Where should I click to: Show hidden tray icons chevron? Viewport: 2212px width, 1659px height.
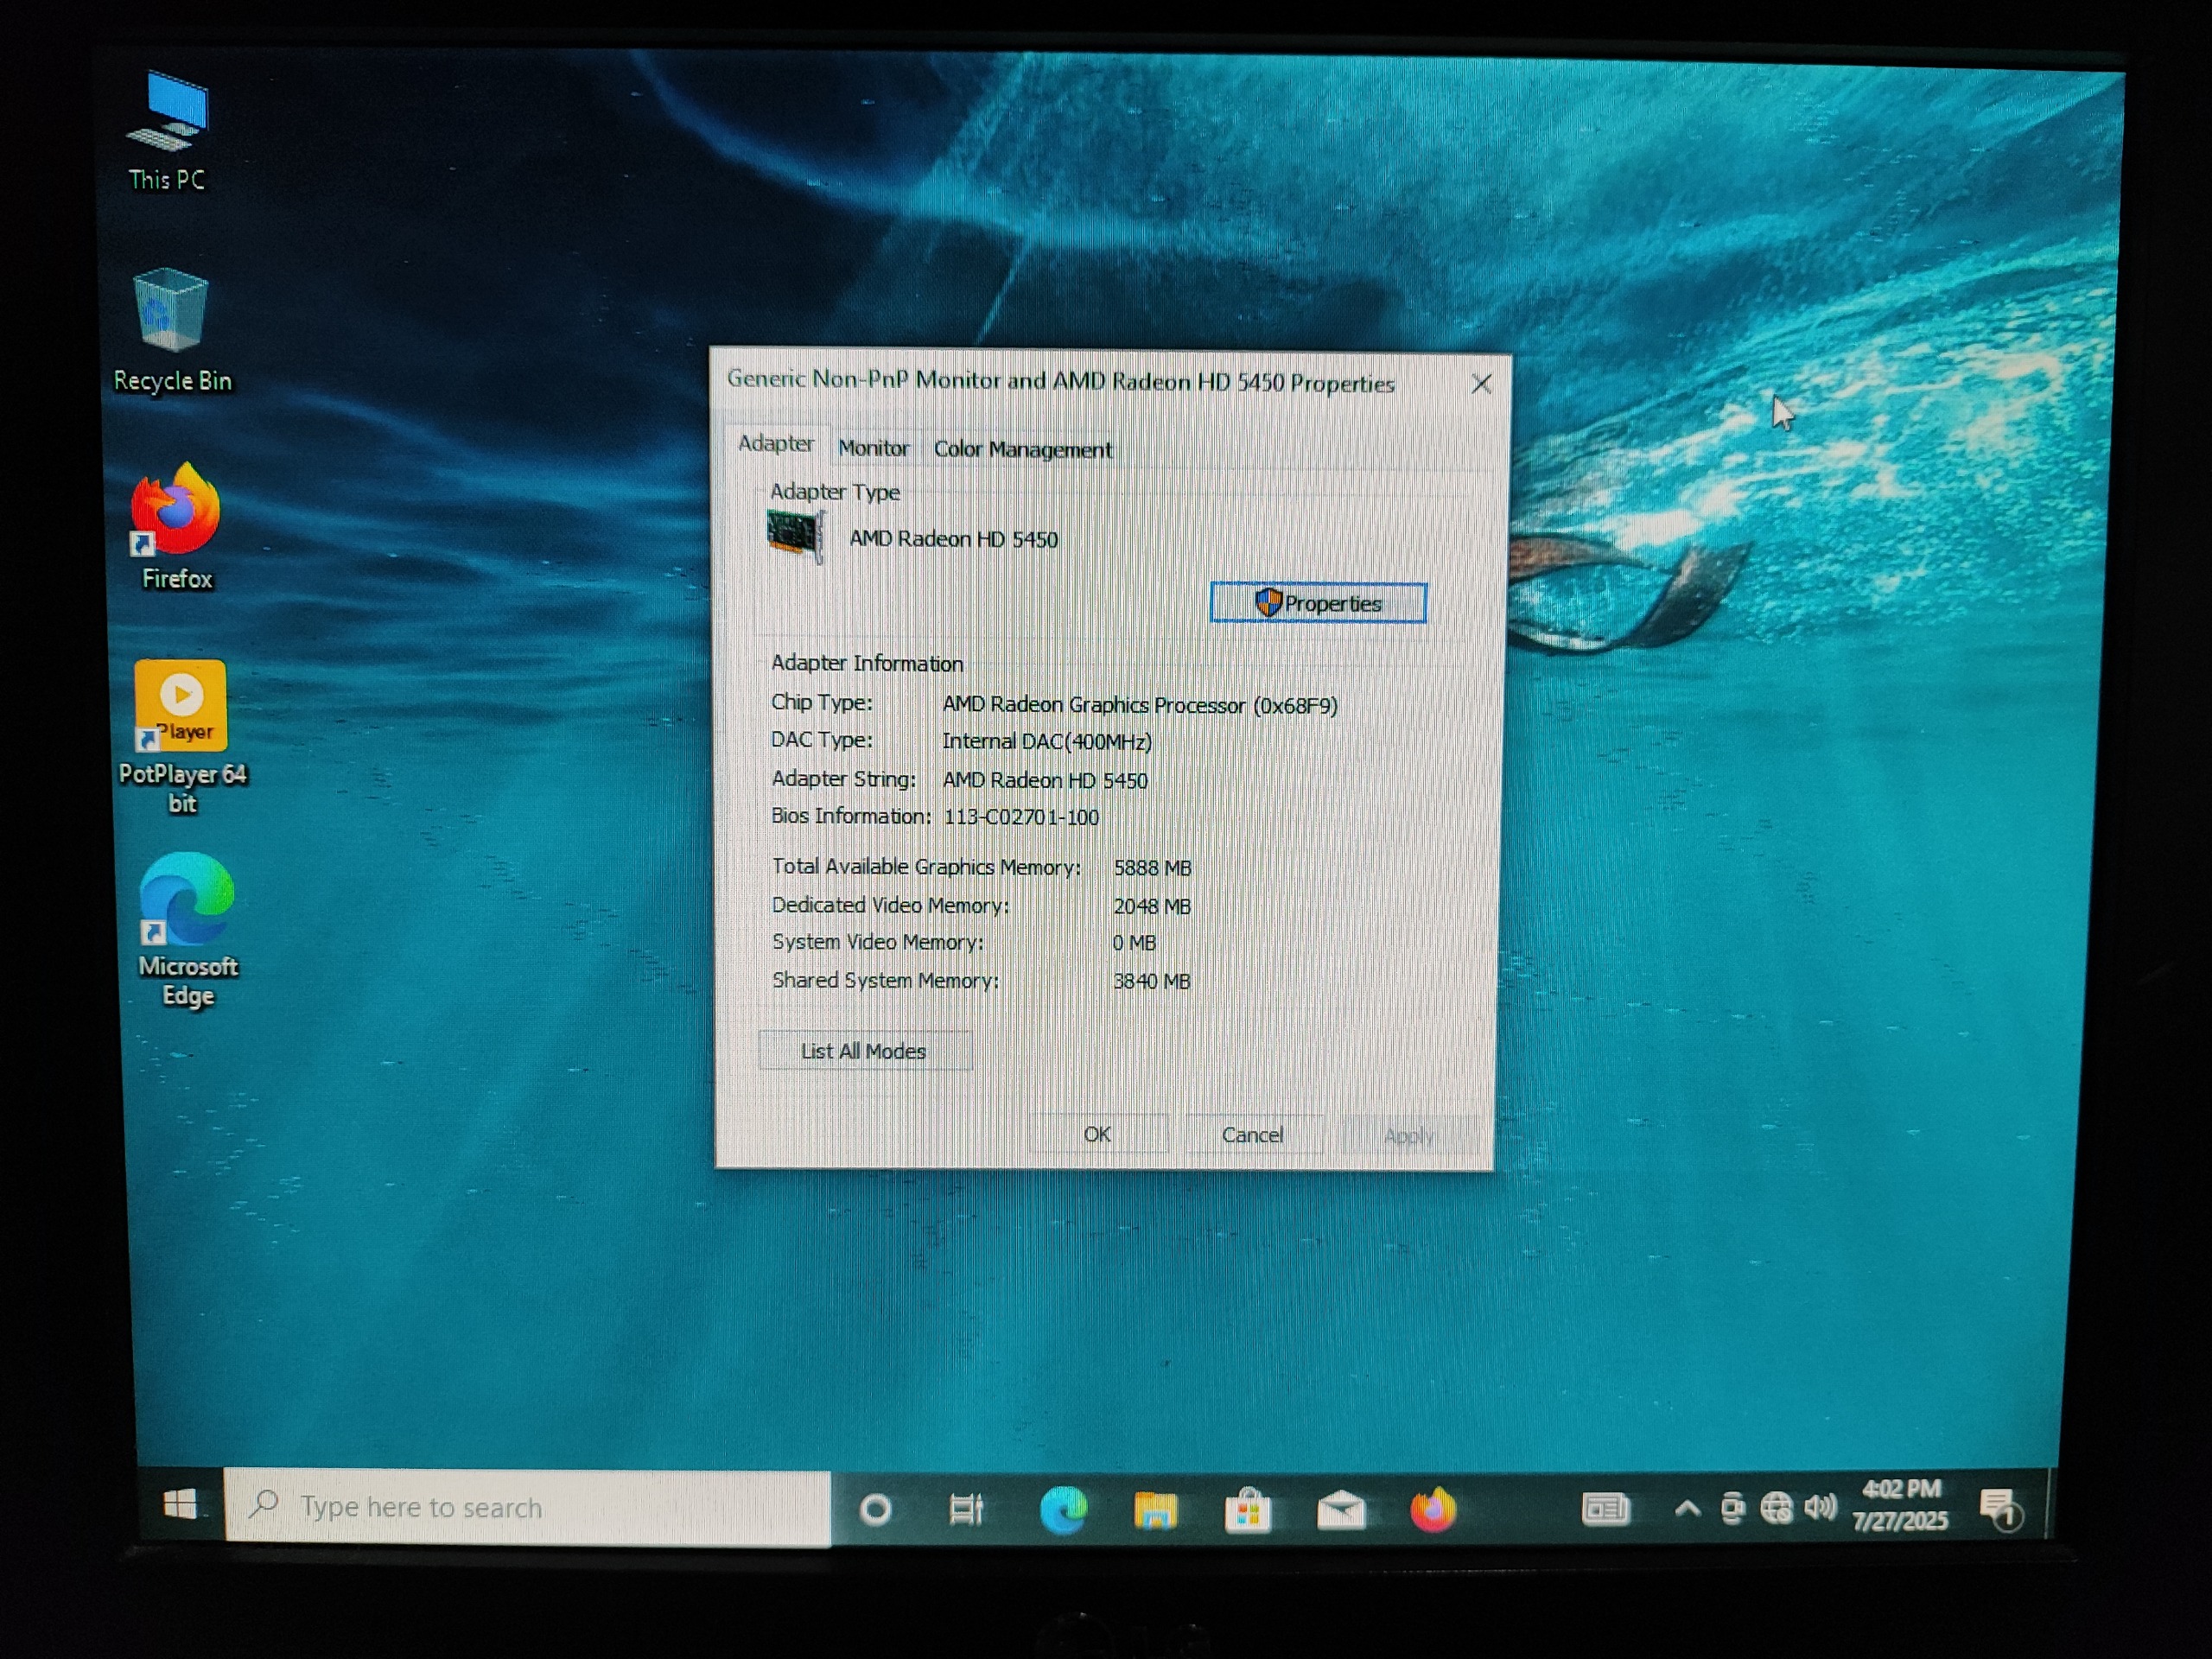click(x=1687, y=1508)
